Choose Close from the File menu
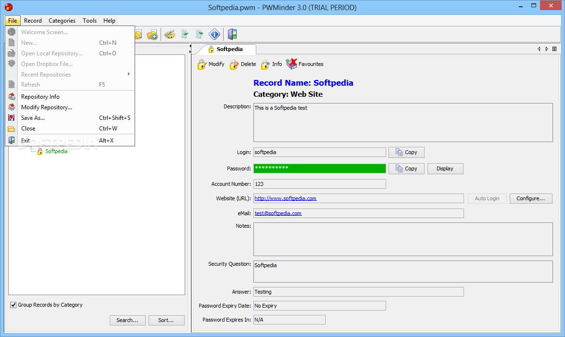Screen dimensions: 565x337 70,129
